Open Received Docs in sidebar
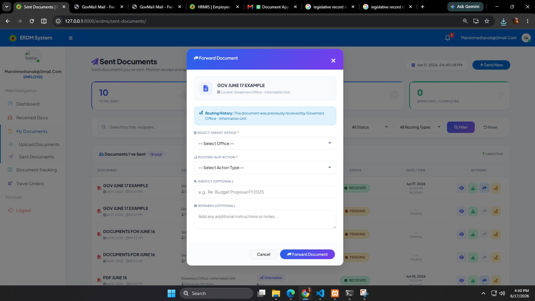Image resolution: width=535 pixels, height=301 pixels. coord(32,118)
